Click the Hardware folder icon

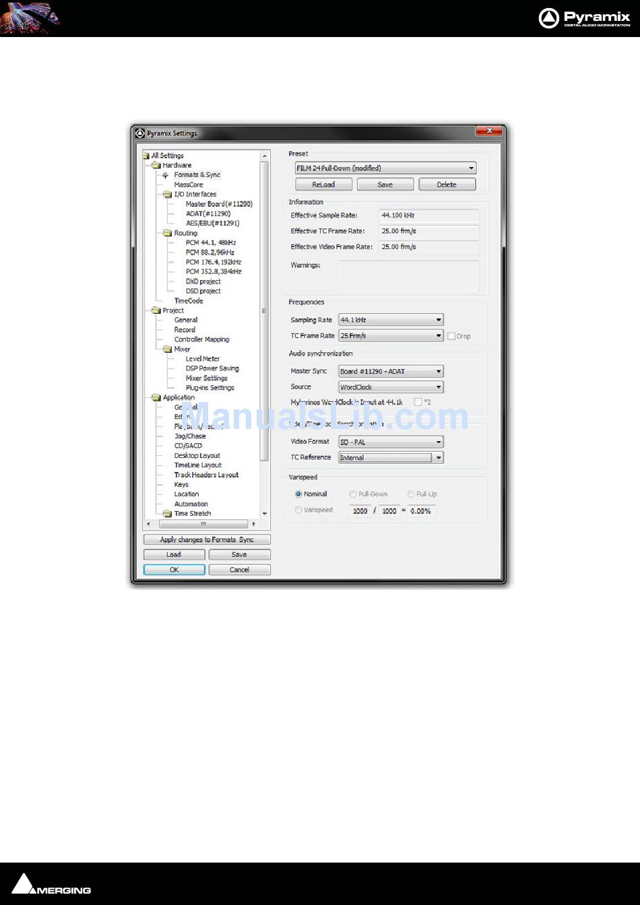point(156,165)
